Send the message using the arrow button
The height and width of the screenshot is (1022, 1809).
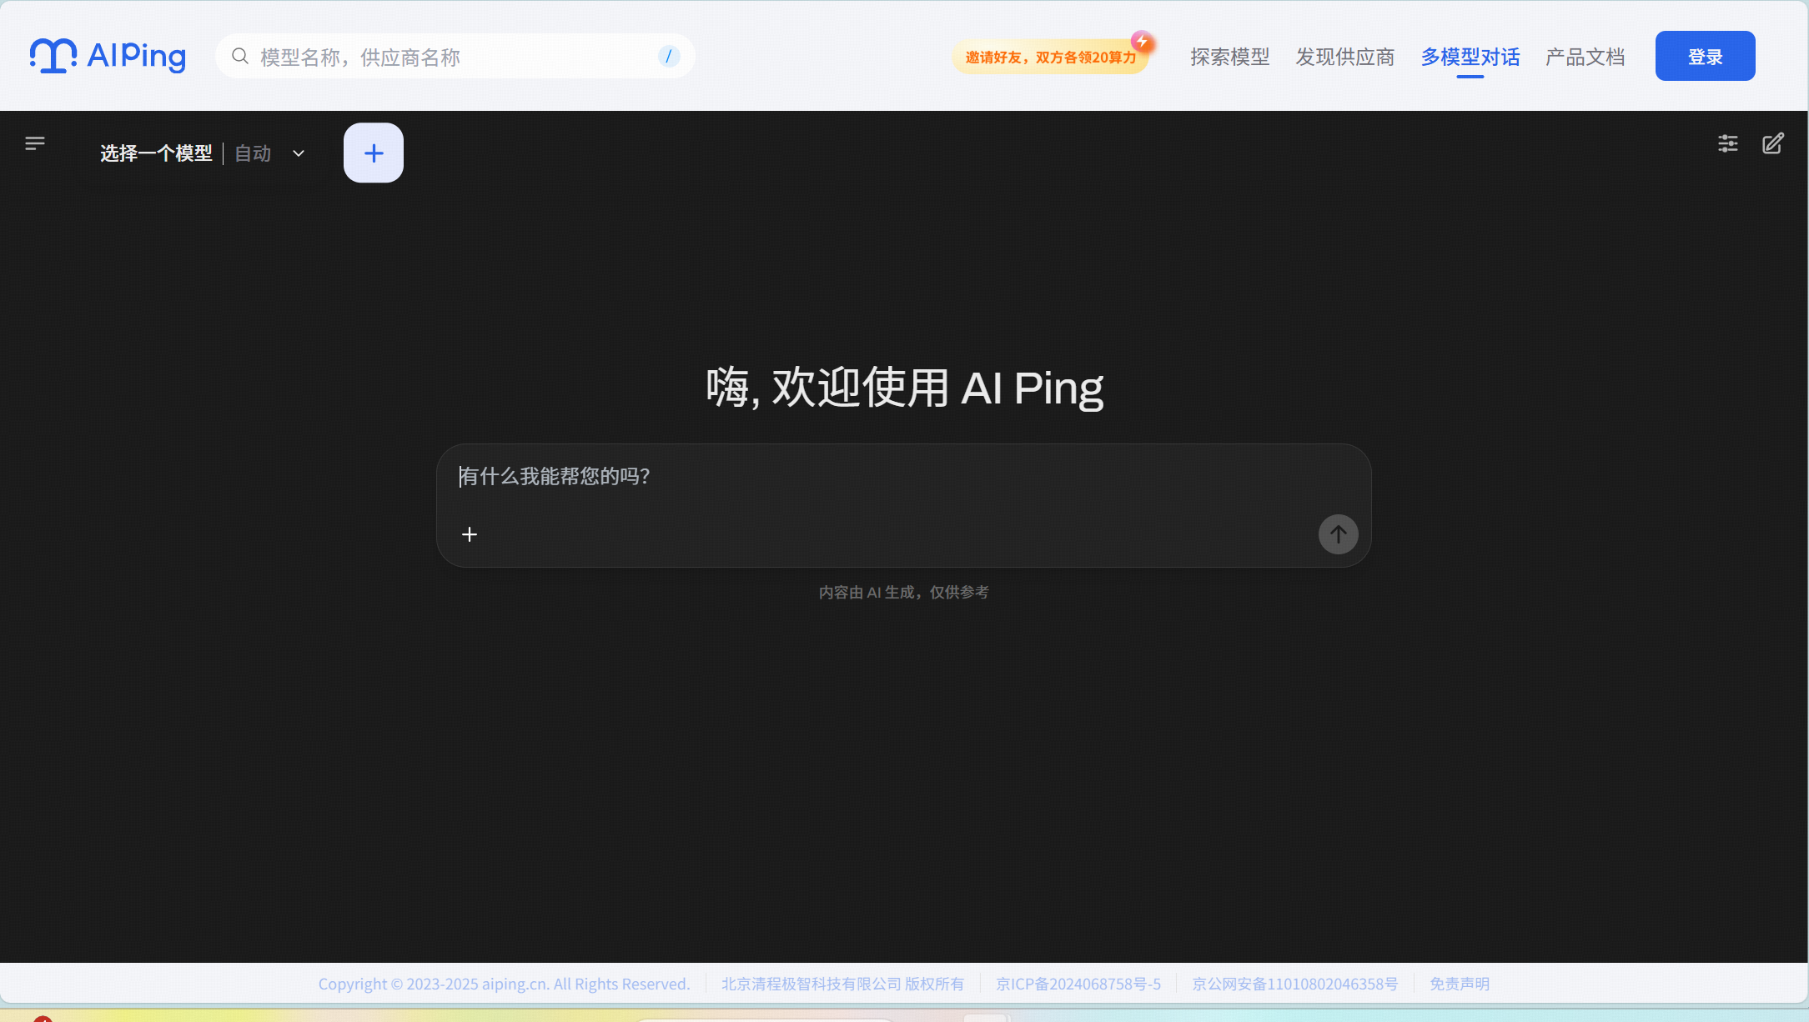coord(1338,534)
